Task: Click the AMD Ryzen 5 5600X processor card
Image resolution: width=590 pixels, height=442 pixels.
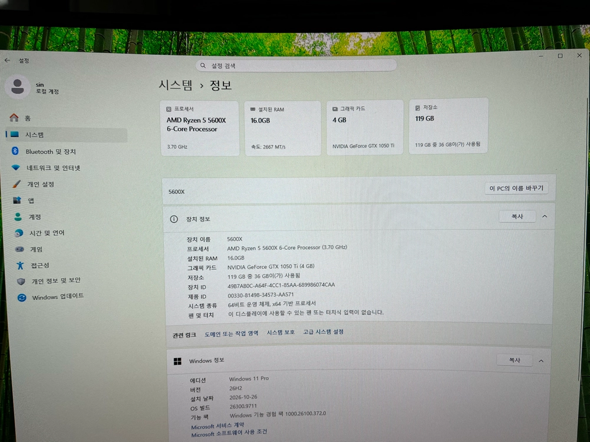Action: tap(199, 128)
